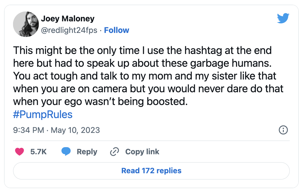Click the line mentioning mom and sister

[145, 76]
